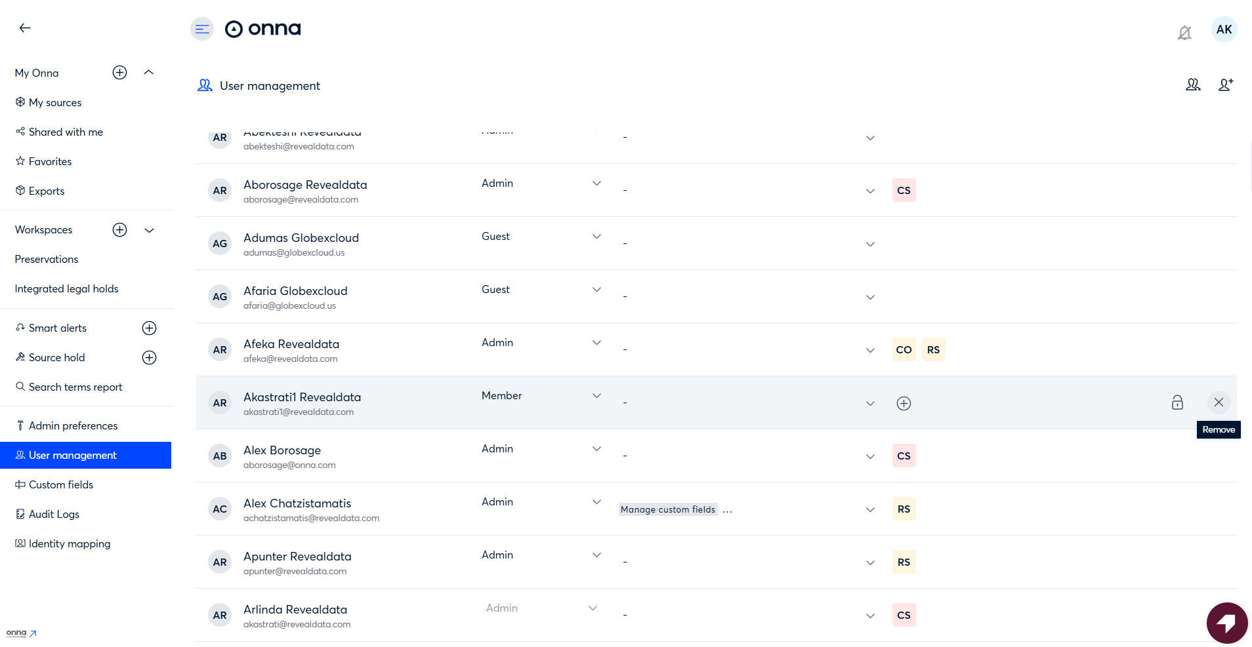The width and height of the screenshot is (1252, 647).
Task: Click plus icon next to Smart alerts
Action: [x=149, y=328]
